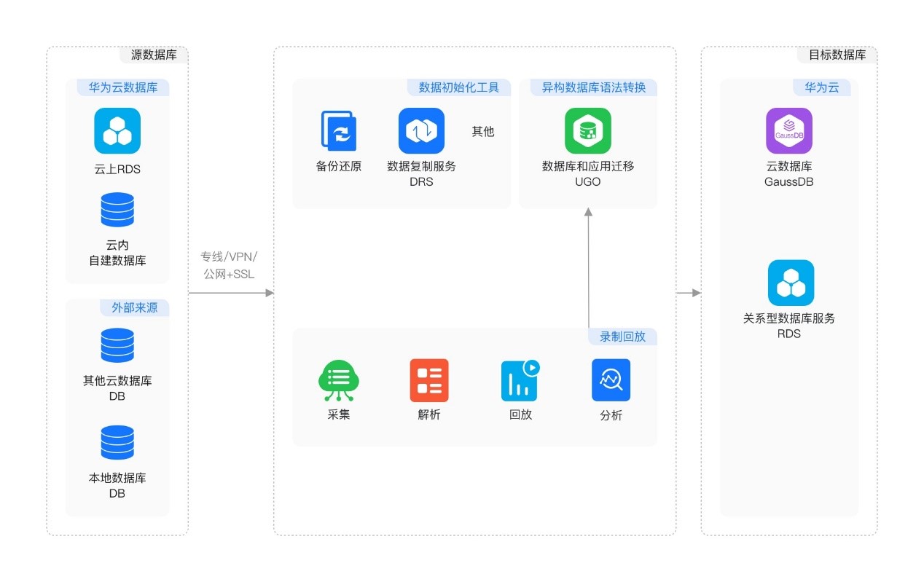This screenshot has width=924, height=582.
Task: Click the 分析 analysis magnifier icon
Action: 611,380
